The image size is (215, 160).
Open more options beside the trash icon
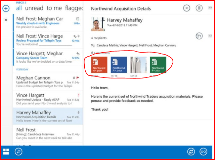click(x=210, y=8)
